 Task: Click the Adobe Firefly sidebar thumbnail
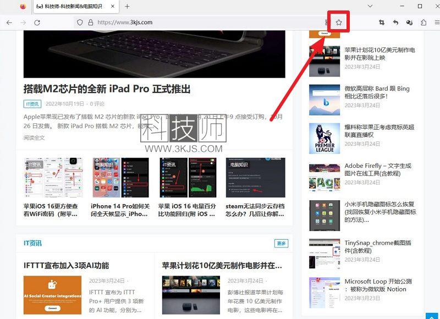coord(324,177)
